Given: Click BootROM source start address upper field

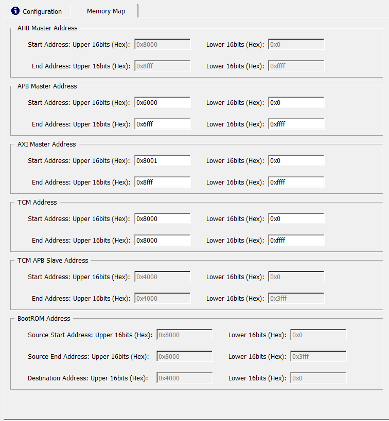Looking at the screenshot, I should click(x=184, y=335).
